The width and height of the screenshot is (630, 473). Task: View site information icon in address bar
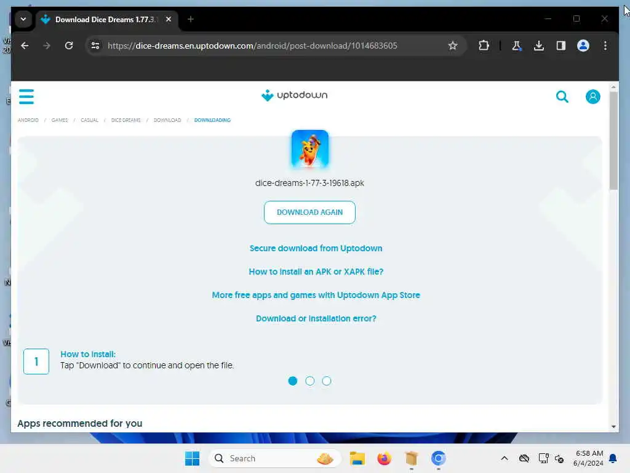[x=95, y=46]
